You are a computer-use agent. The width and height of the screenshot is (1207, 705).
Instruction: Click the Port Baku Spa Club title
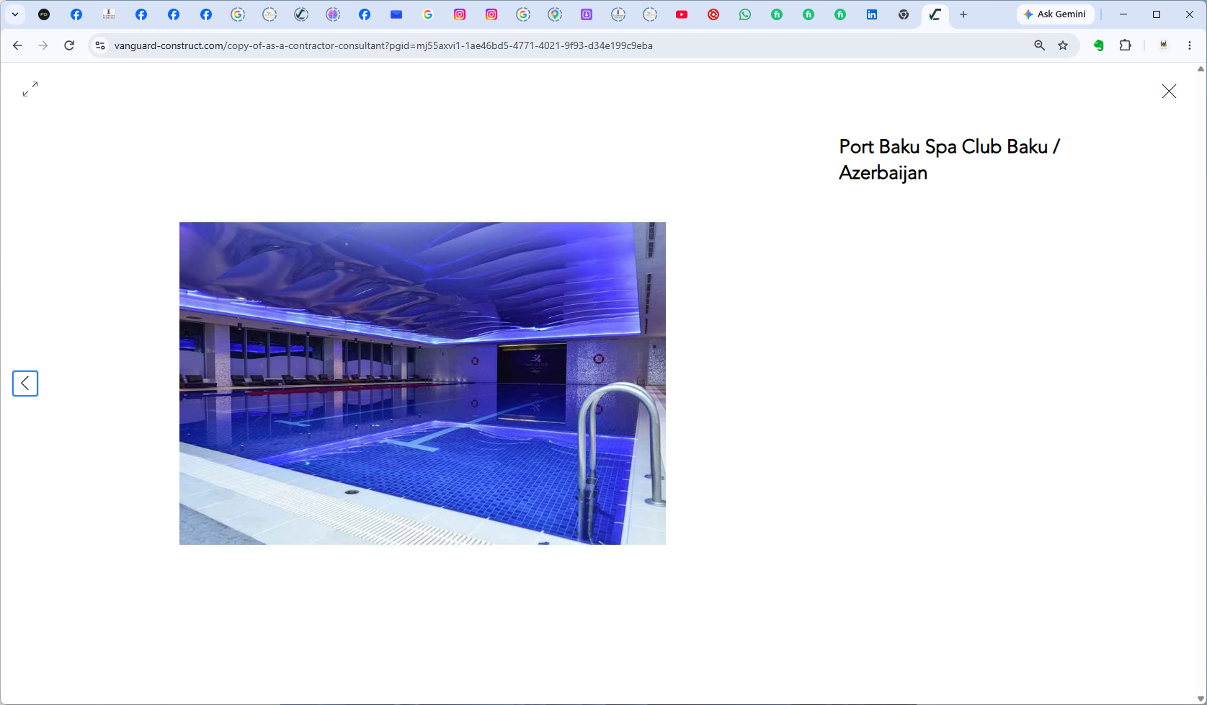pos(950,159)
